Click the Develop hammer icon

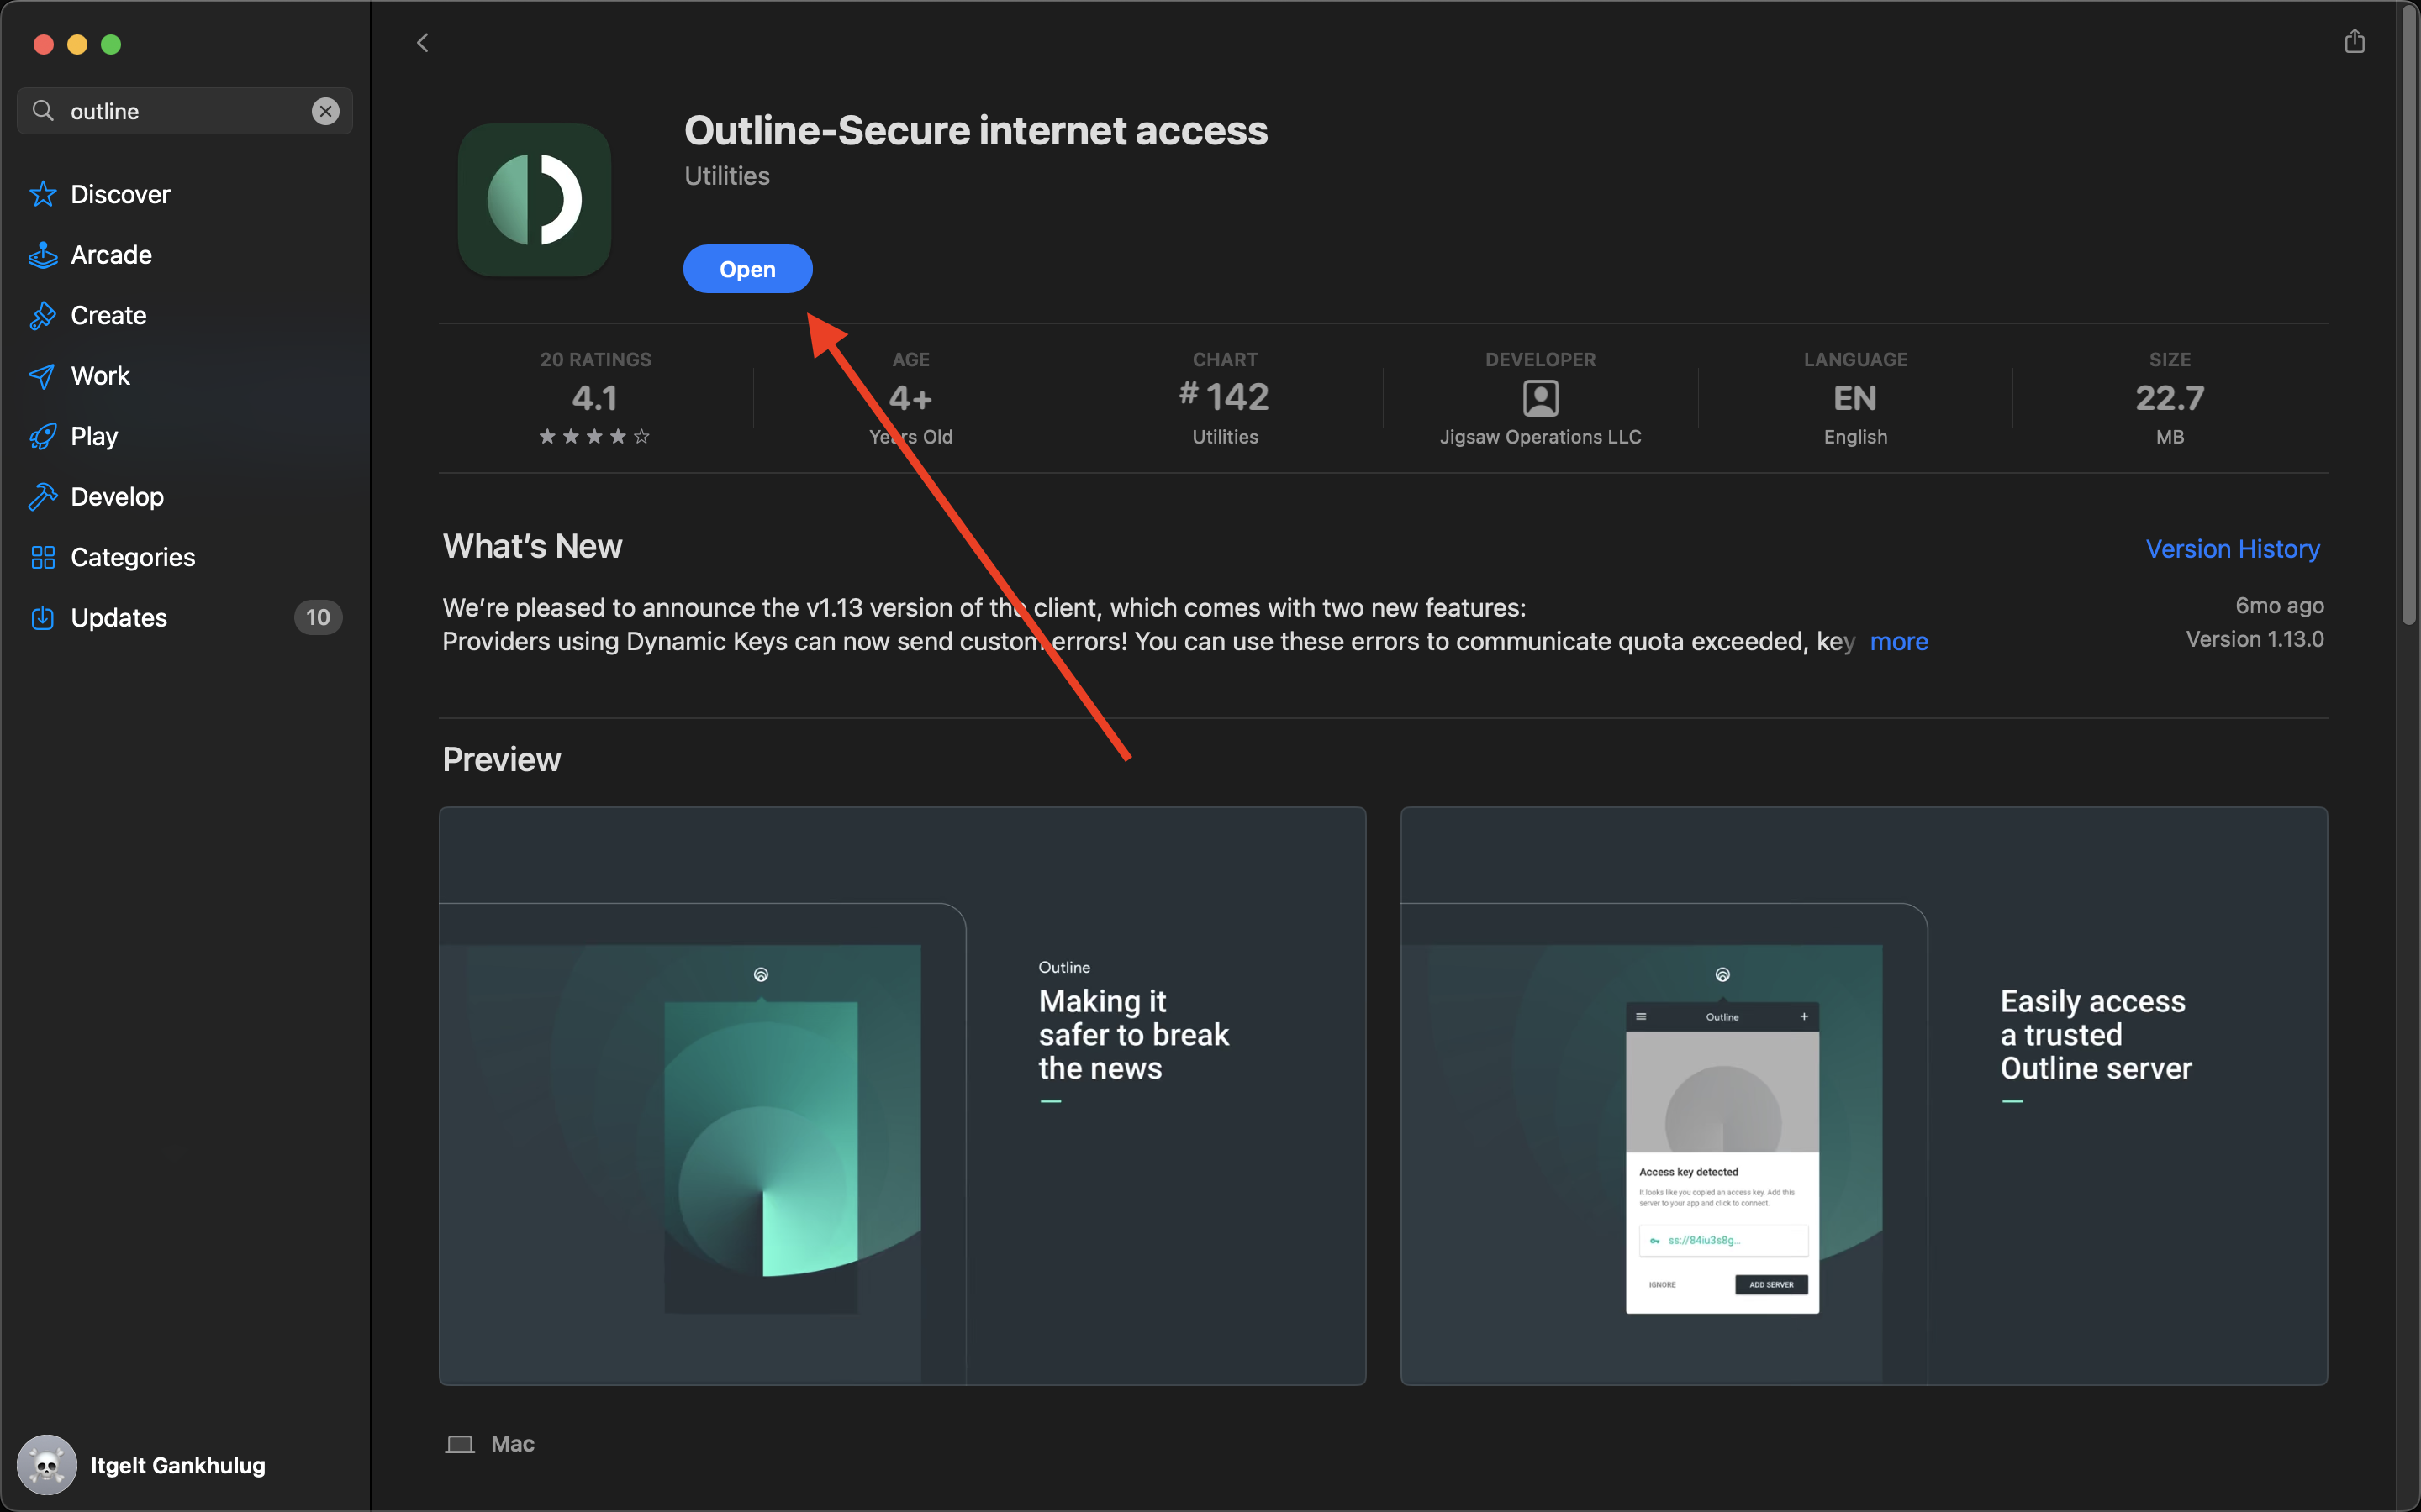[x=42, y=496]
